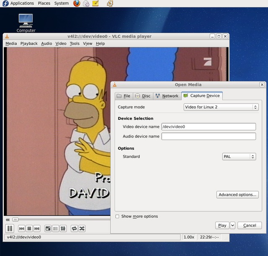Open the sticky notes panel icon
This screenshot has width=268, height=256.
pos(95,3)
